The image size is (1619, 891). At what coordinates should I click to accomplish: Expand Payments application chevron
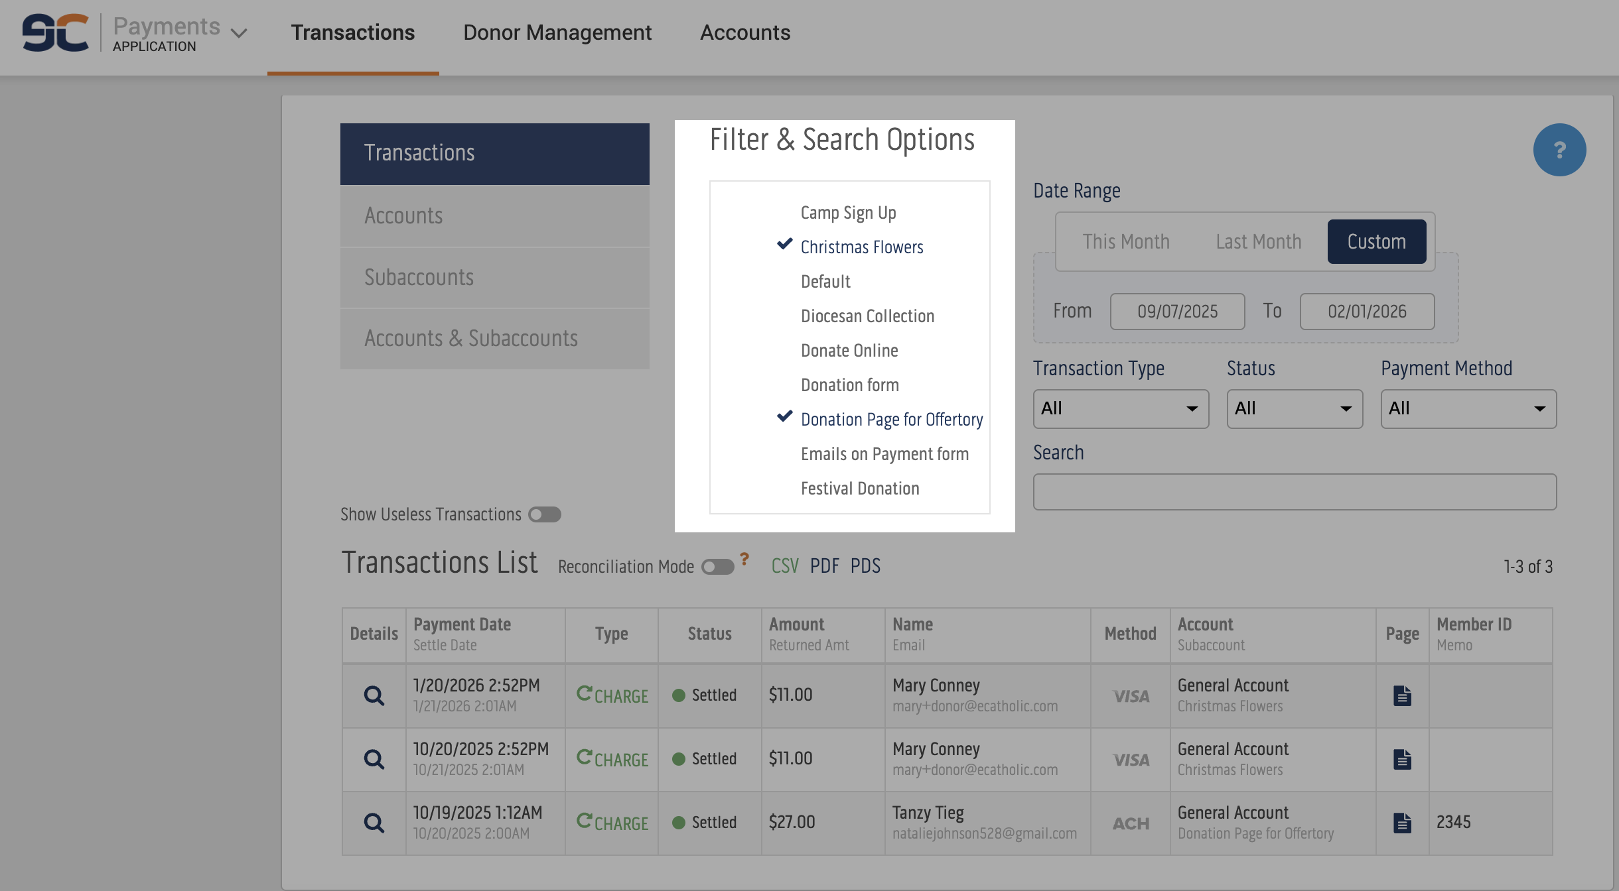(239, 32)
